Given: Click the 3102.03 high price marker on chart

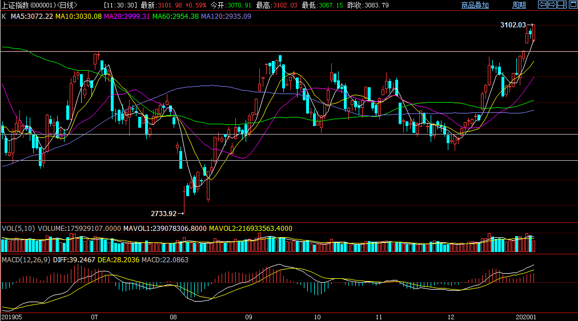Looking at the screenshot, I should point(513,25).
